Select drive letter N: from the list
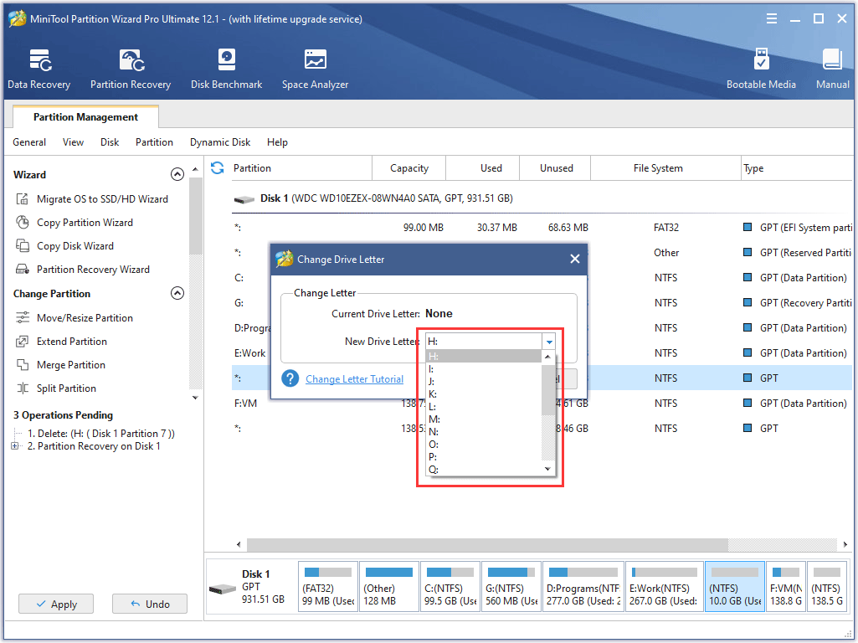The height and width of the screenshot is (643, 858). [483, 432]
